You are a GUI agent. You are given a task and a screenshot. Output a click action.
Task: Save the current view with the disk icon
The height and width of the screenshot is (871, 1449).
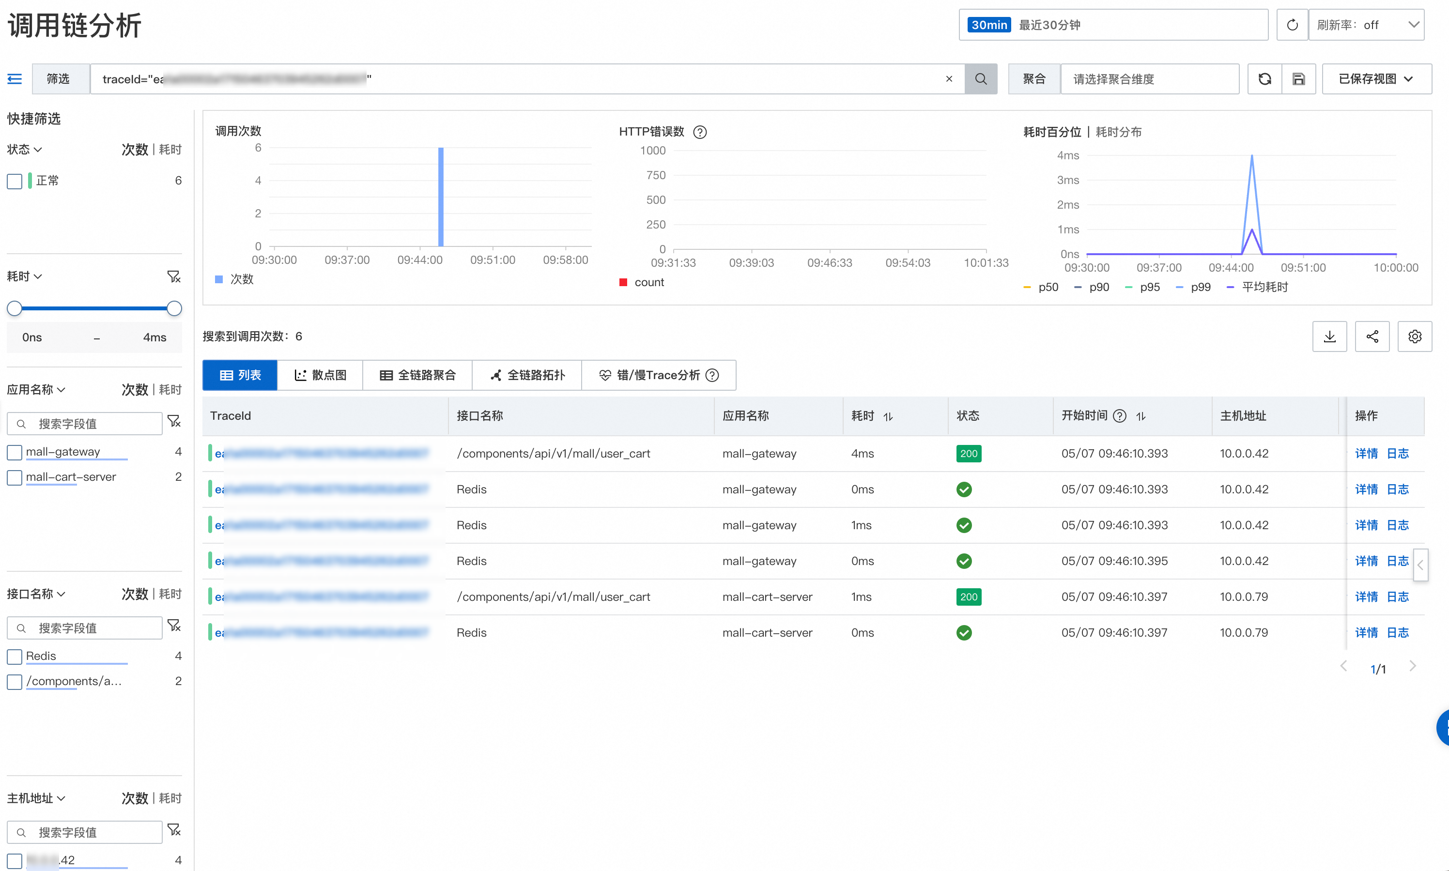(1299, 78)
